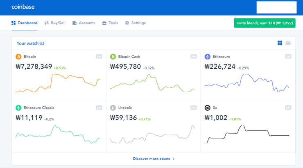Open the Settings tab
Screen dimensions: 303x168
[135, 23]
